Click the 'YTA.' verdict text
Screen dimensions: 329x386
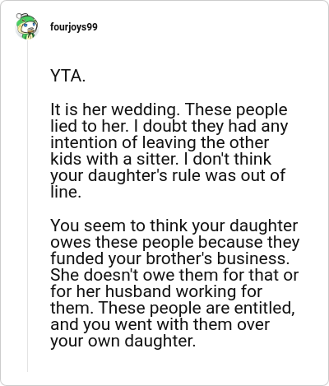(x=67, y=76)
